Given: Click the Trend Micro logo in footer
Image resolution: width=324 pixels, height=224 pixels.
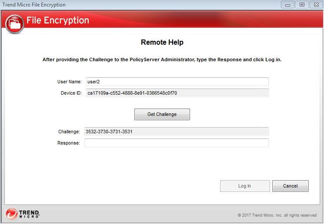Looking at the screenshot, I should (23, 214).
